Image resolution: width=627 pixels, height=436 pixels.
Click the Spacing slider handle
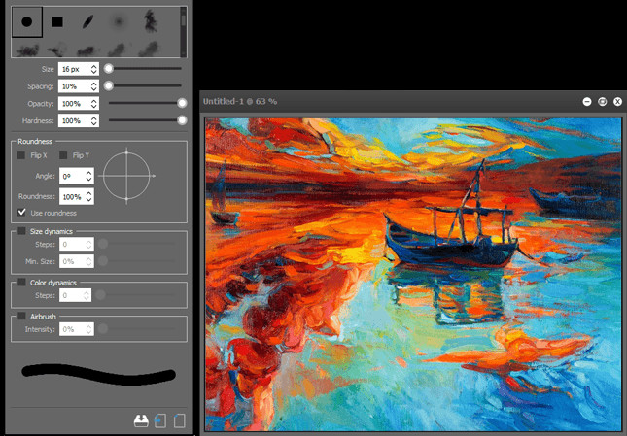tap(108, 85)
